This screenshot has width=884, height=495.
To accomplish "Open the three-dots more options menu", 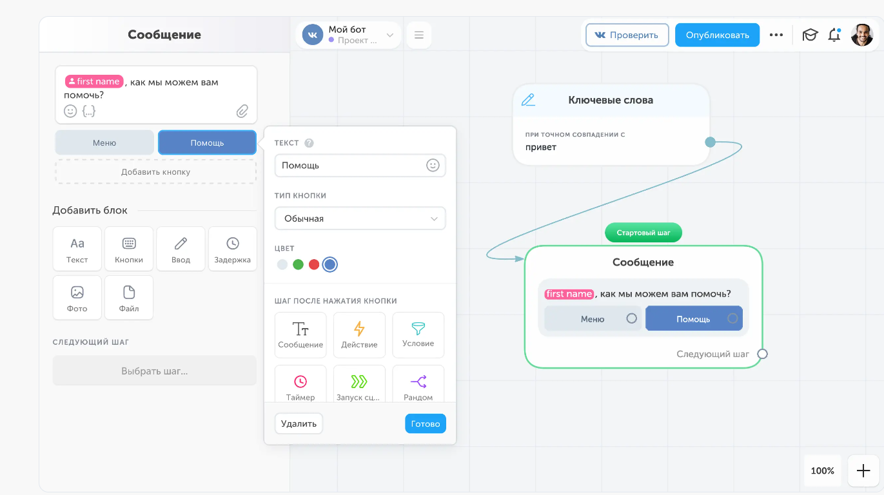I will coord(776,35).
